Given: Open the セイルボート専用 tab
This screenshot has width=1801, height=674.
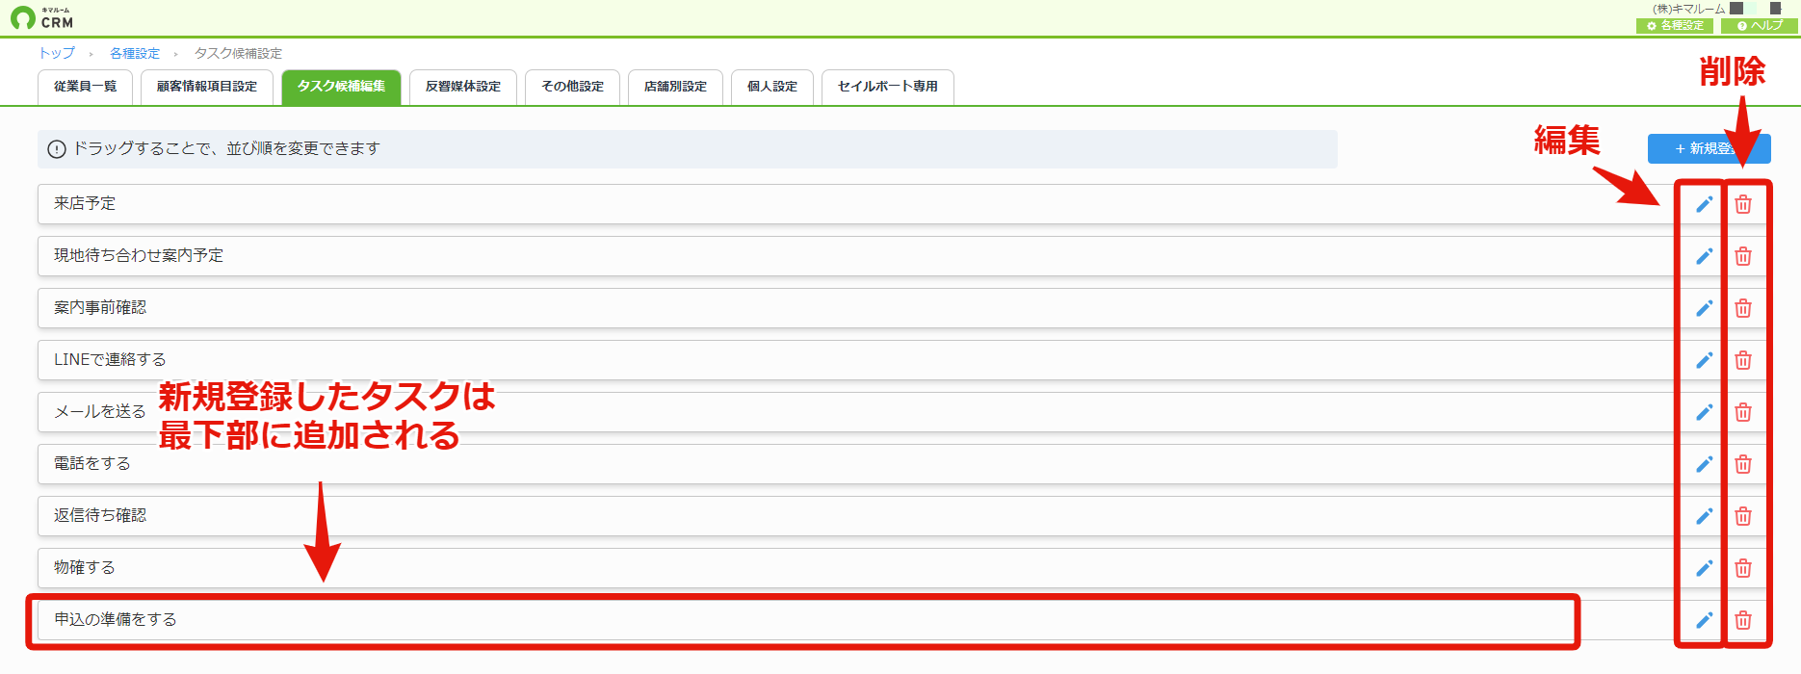Looking at the screenshot, I should [888, 87].
